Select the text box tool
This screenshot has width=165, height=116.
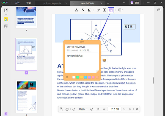tap(105, 10)
